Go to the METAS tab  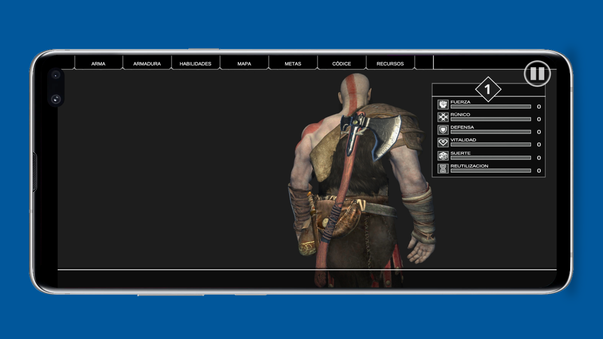pos(293,63)
